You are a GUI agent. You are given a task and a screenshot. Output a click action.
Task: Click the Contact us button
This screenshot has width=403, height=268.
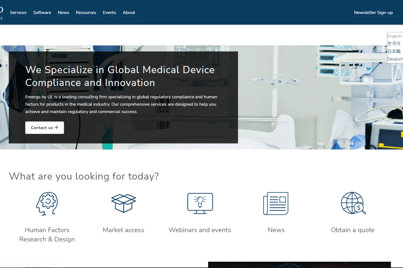tap(44, 128)
